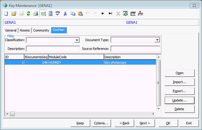Image resolution: width=202 pixels, height=130 pixels.
Task: Focus the Description filter text field
Action: point(53,49)
